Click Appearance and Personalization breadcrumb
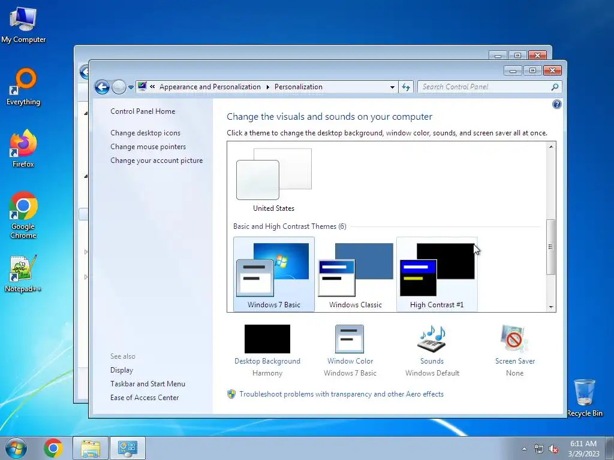Image resolution: width=614 pixels, height=460 pixels. [x=210, y=87]
